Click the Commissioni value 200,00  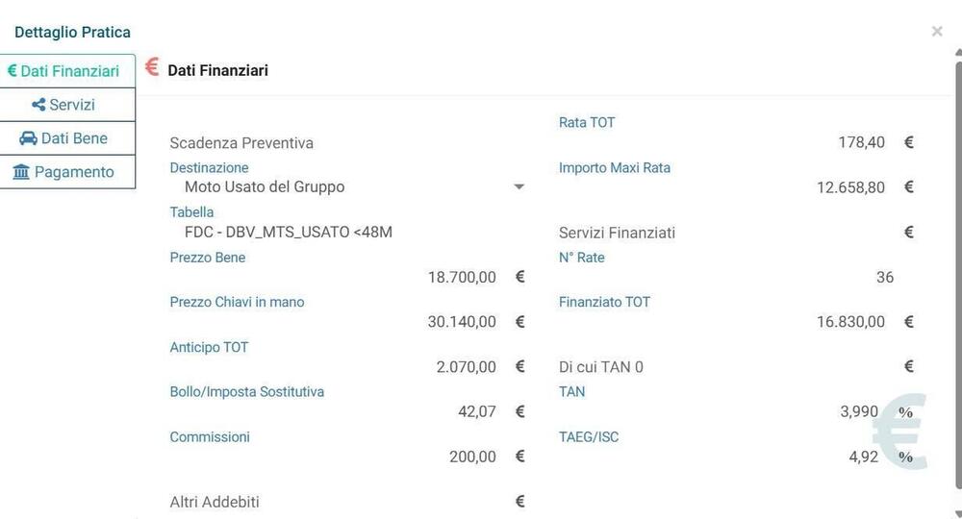tap(472, 457)
